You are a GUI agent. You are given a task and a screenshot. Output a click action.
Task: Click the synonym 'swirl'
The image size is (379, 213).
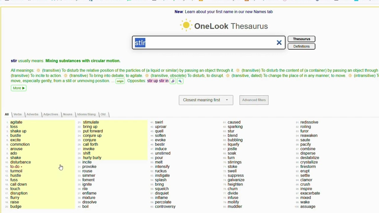pyautogui.click(x=159, y=122)
